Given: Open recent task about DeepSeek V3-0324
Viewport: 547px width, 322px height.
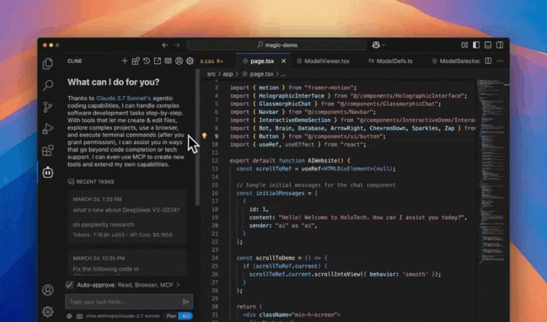Looking at the screenshot, I should 127,217.
